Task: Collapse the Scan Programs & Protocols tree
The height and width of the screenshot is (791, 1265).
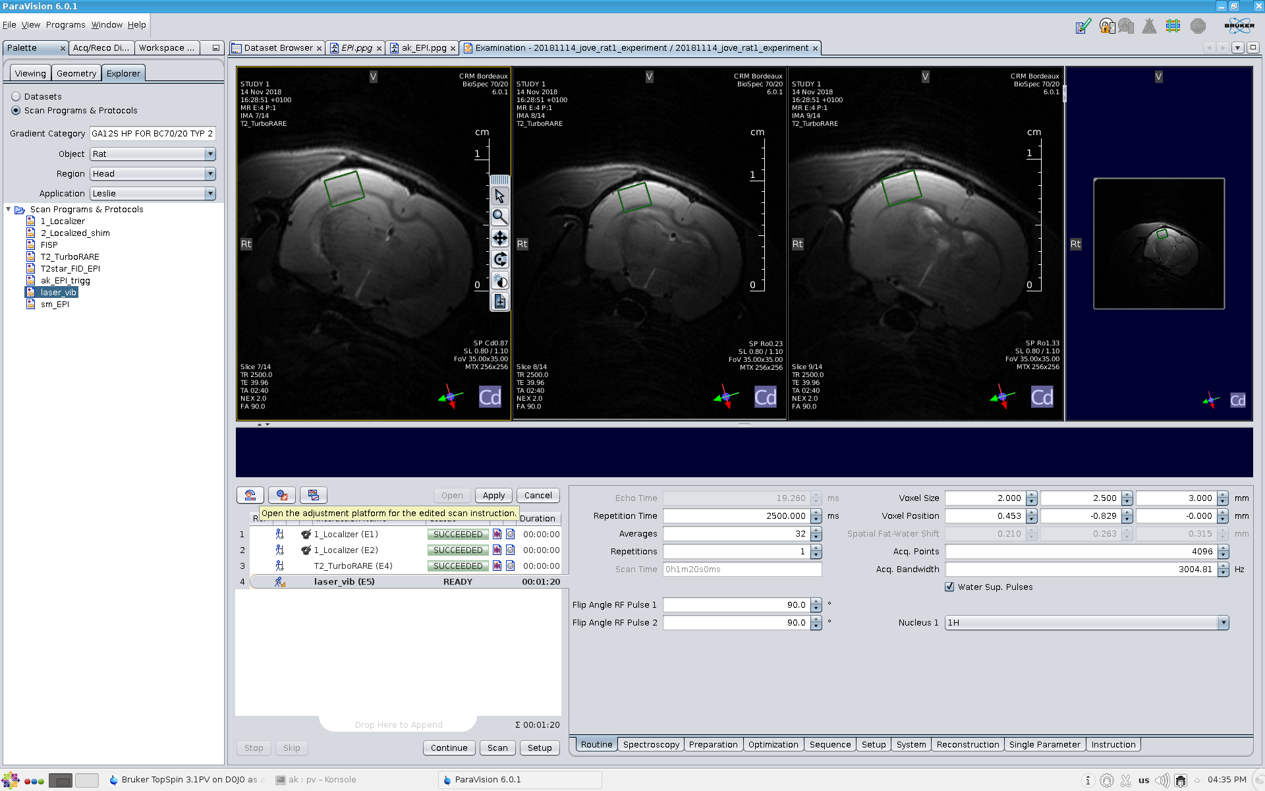Action: 9,210
